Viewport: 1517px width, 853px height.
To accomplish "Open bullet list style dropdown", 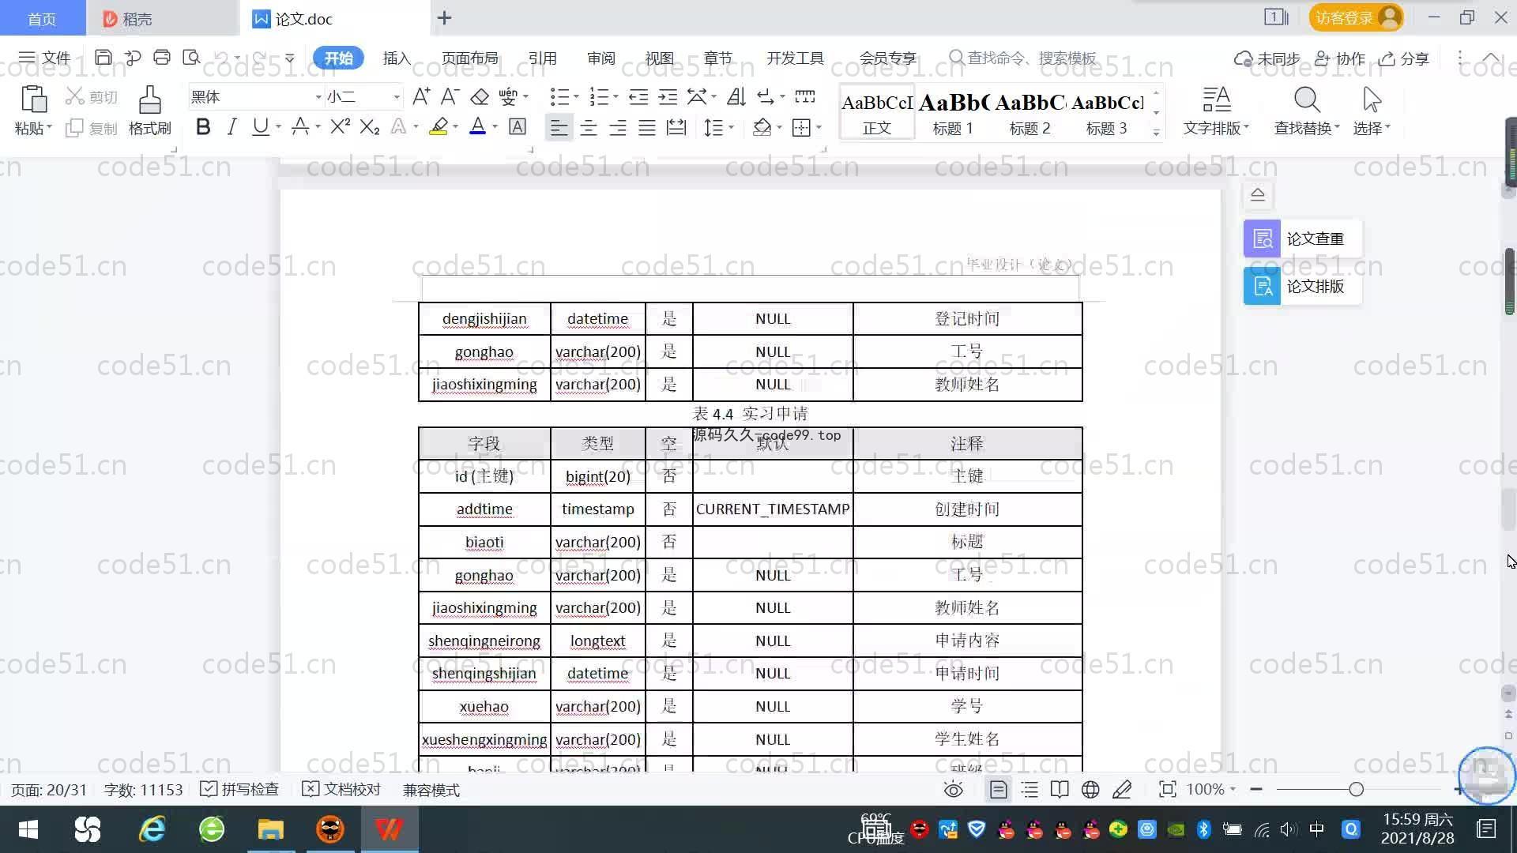I will click(x=575, y=97).
